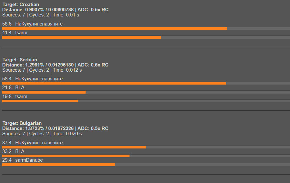290x183 pixels.
Task: Select the 'BLA' label under Serbian
Action: click(20, 87)
